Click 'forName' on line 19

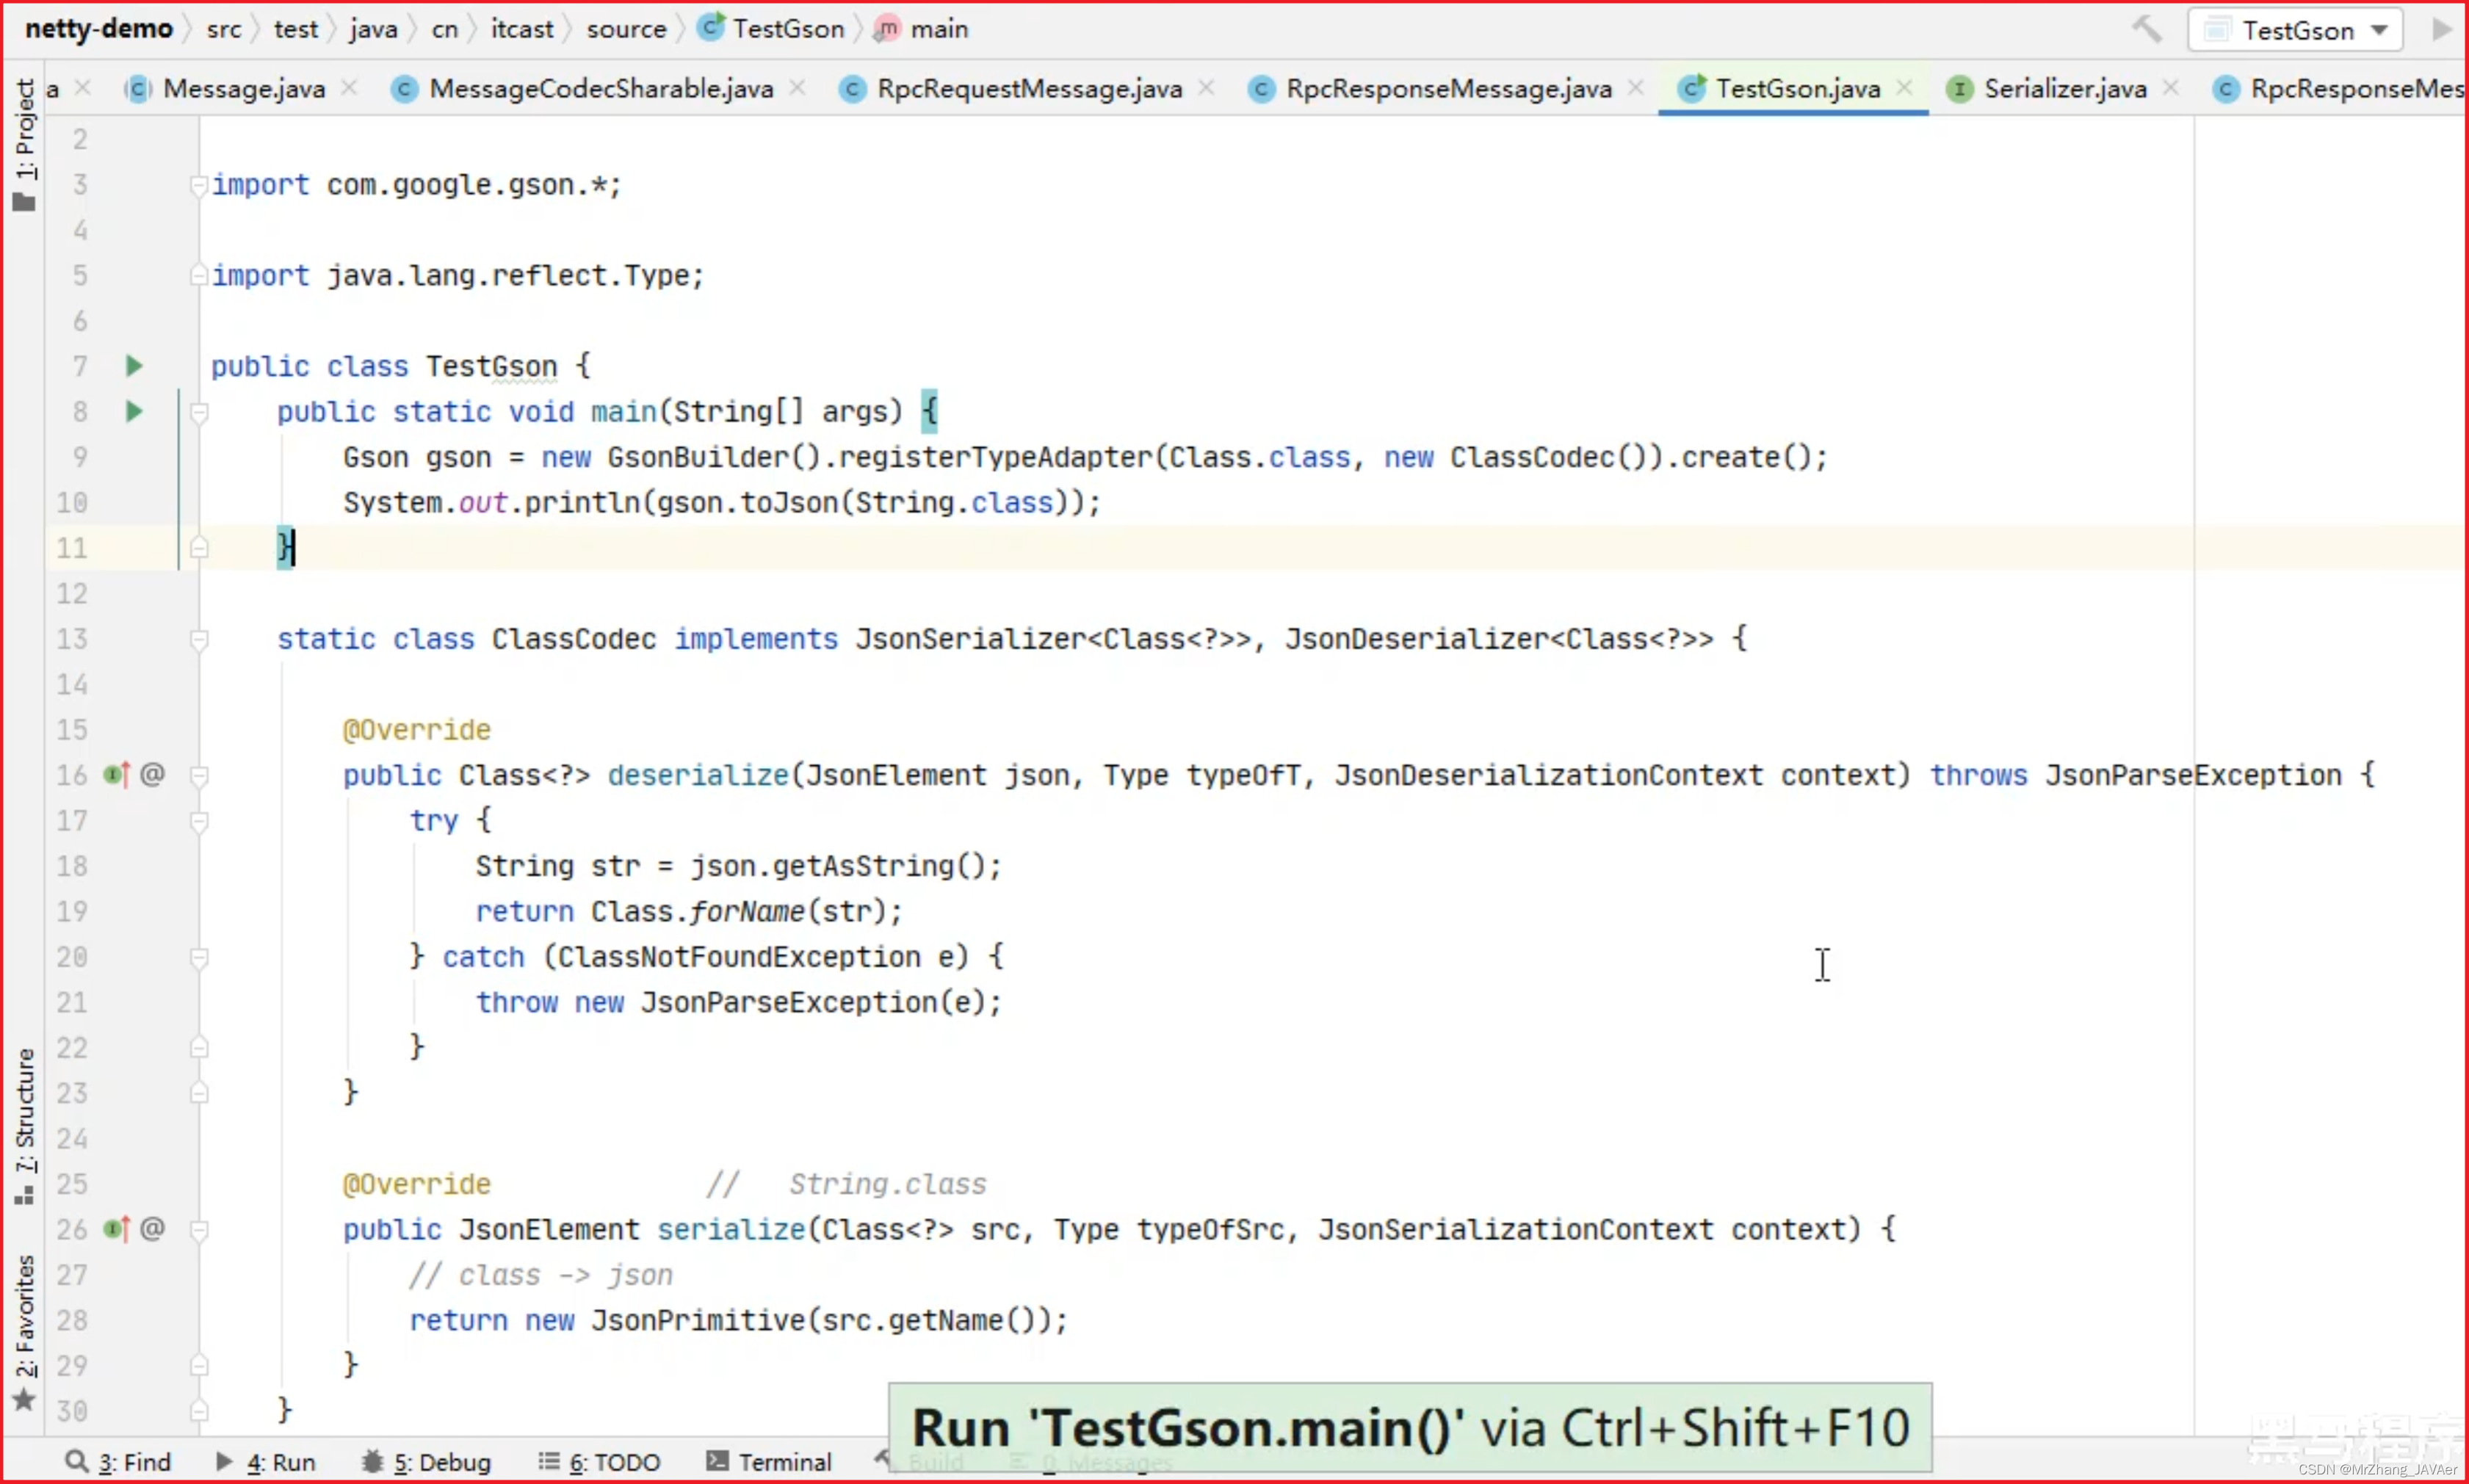point(747,911)
